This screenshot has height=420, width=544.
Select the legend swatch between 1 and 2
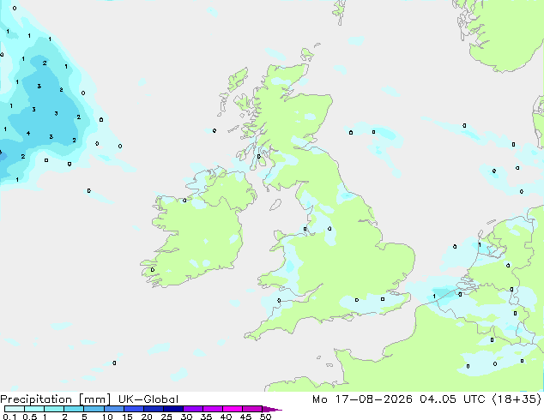pyautogui.click(x=54, y=409)
